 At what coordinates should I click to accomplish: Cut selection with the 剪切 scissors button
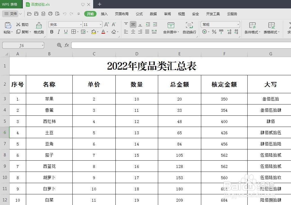22,24
